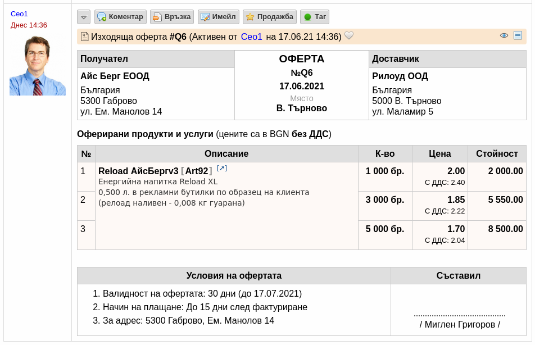Click the supplier address ул. Маламир 5
The image size is (535, 345).
402,112
